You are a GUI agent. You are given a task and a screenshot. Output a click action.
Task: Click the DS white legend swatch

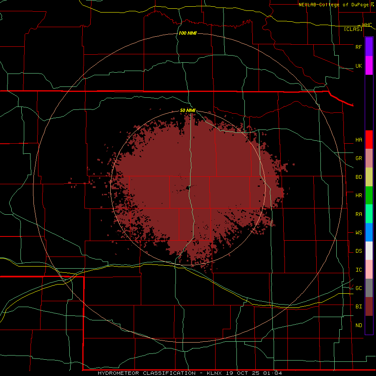point(369,251)
